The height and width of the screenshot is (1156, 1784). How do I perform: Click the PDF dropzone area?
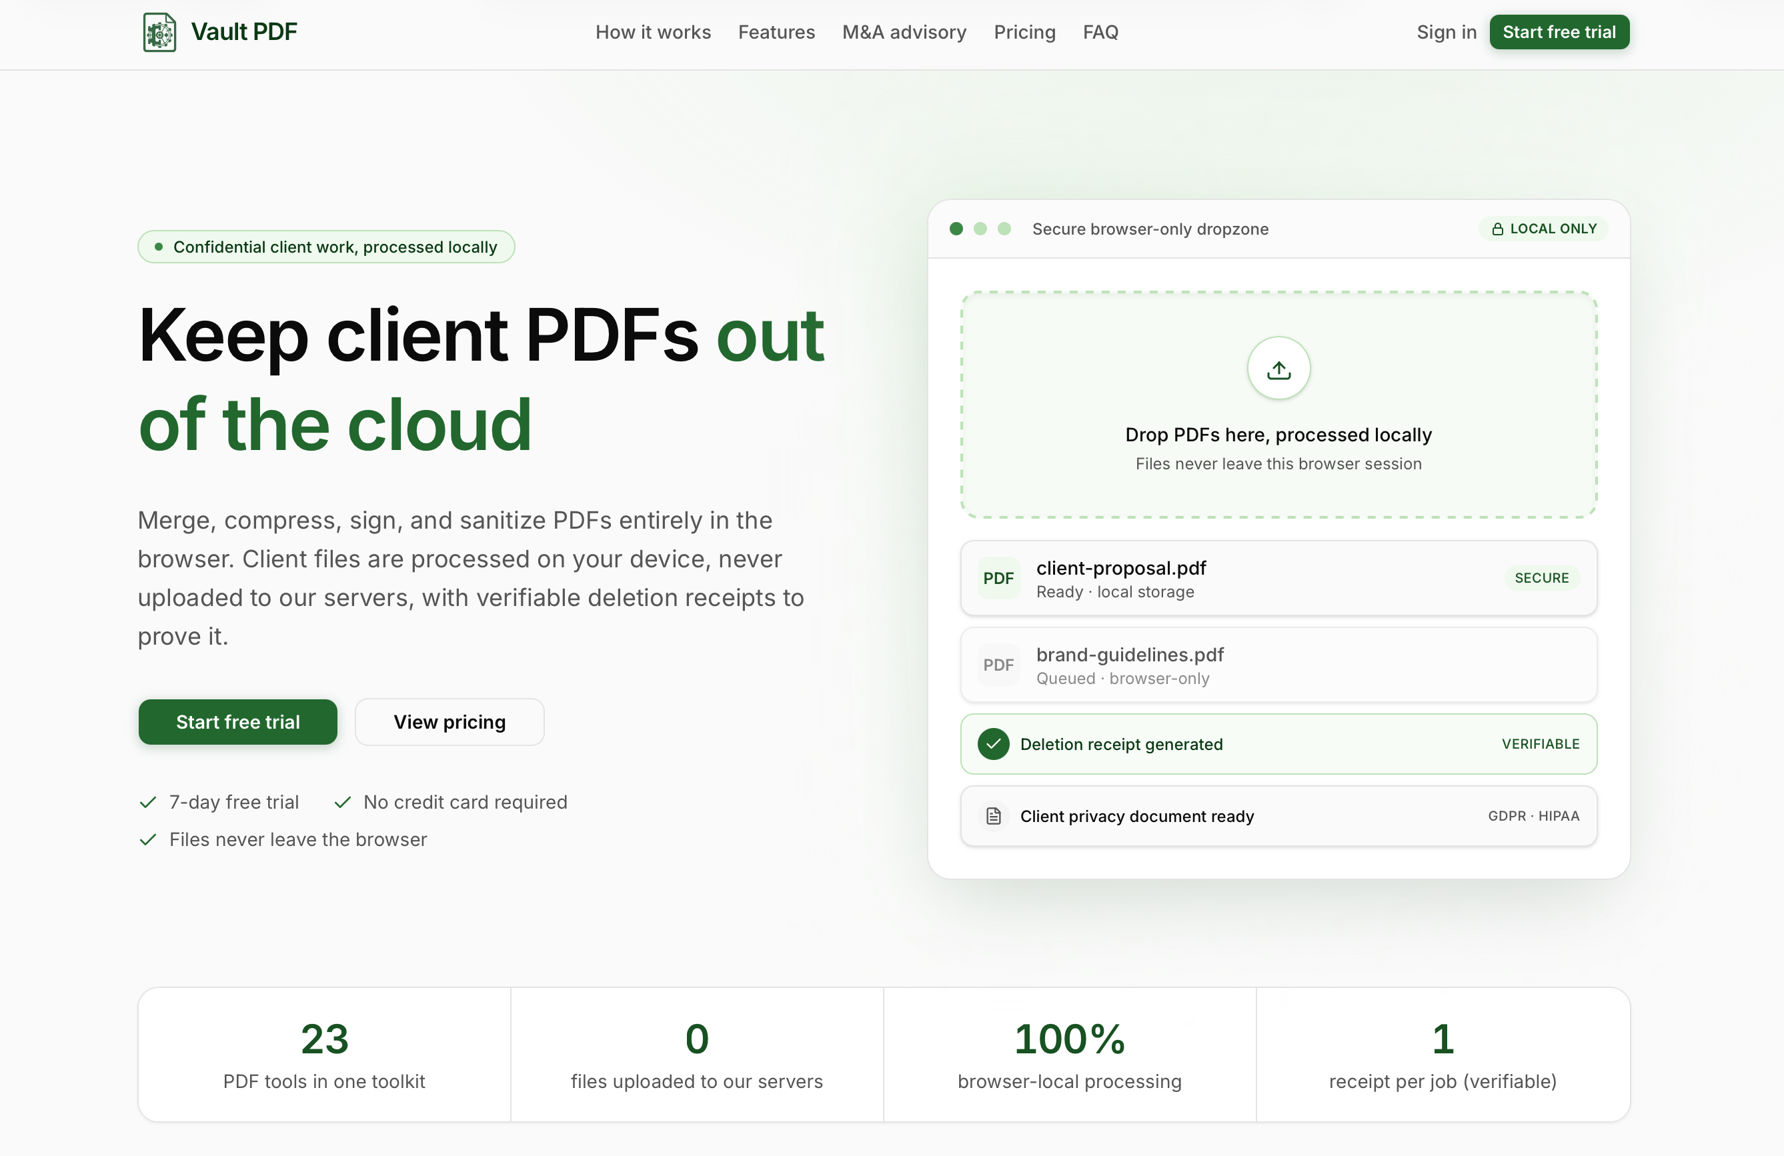(x=1278, y=405)
